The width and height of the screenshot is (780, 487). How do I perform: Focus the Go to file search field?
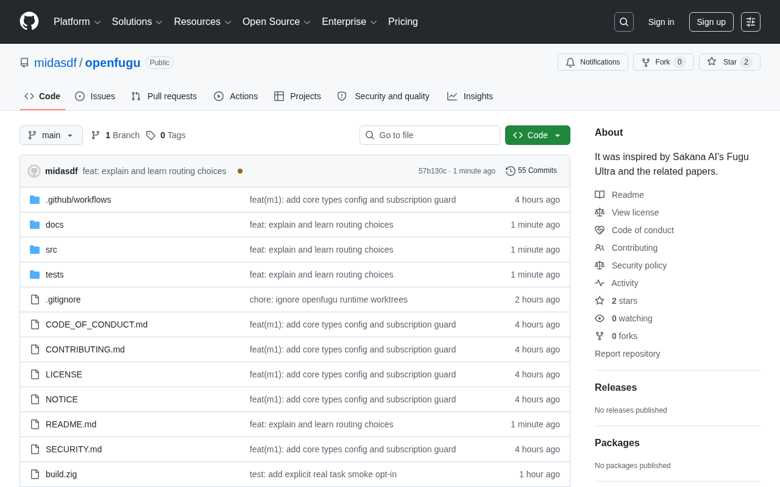[430, 135]
